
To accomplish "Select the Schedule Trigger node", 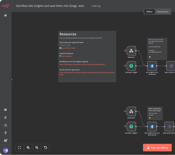I will coord(131,66).
